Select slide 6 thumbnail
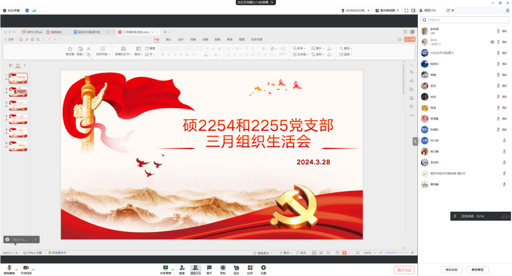Screen dimensions: 512x276 tap(18, 146)
